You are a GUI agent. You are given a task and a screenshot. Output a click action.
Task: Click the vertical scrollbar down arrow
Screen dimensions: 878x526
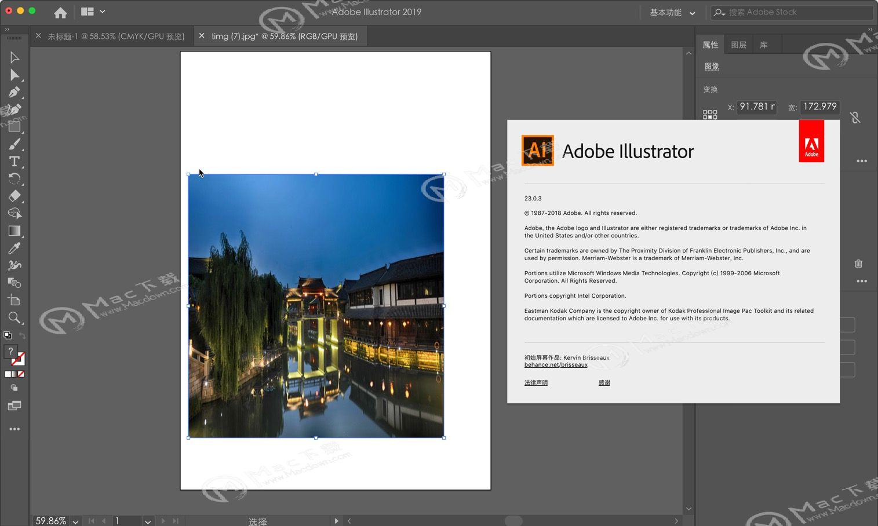coord(688,509)
